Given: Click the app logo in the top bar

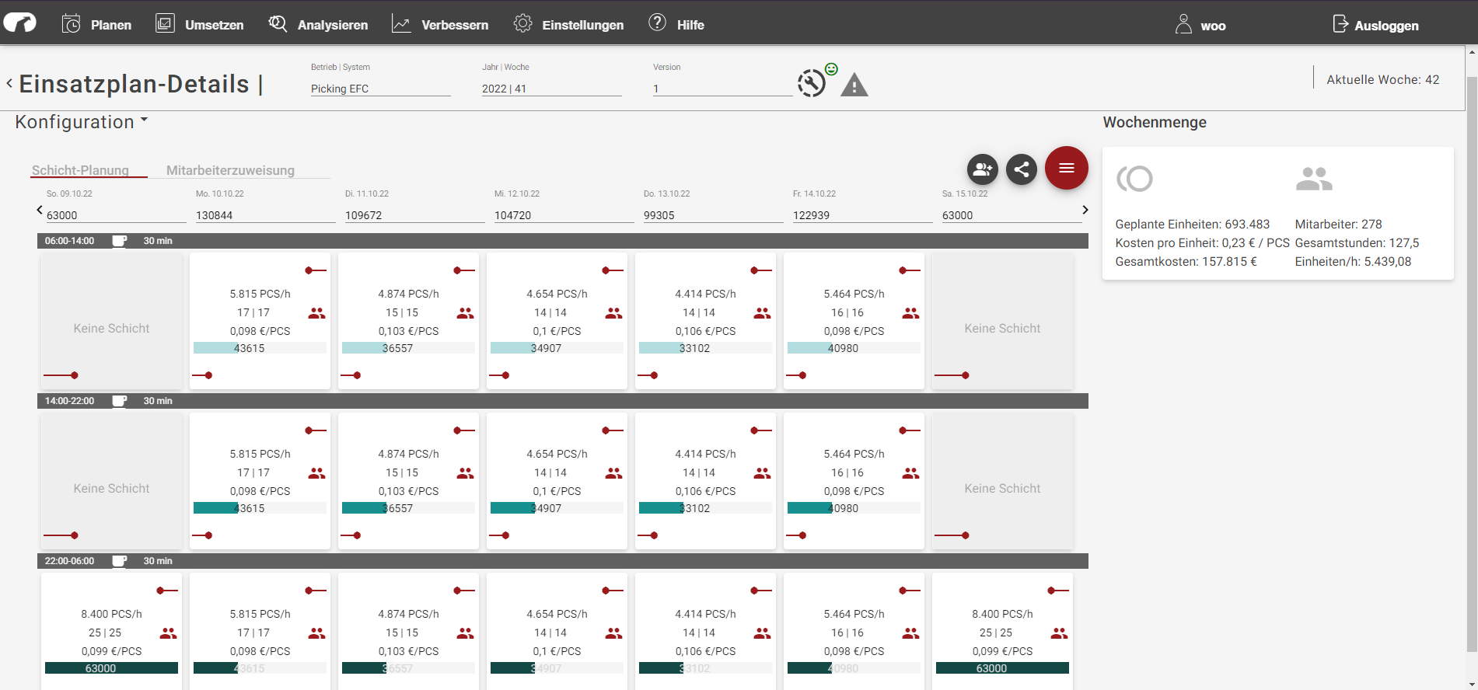Looking at the screenshot, I should (x=20, y=23).
